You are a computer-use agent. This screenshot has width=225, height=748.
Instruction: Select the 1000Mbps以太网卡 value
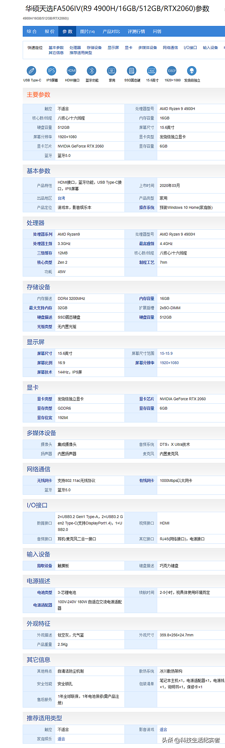176,481
